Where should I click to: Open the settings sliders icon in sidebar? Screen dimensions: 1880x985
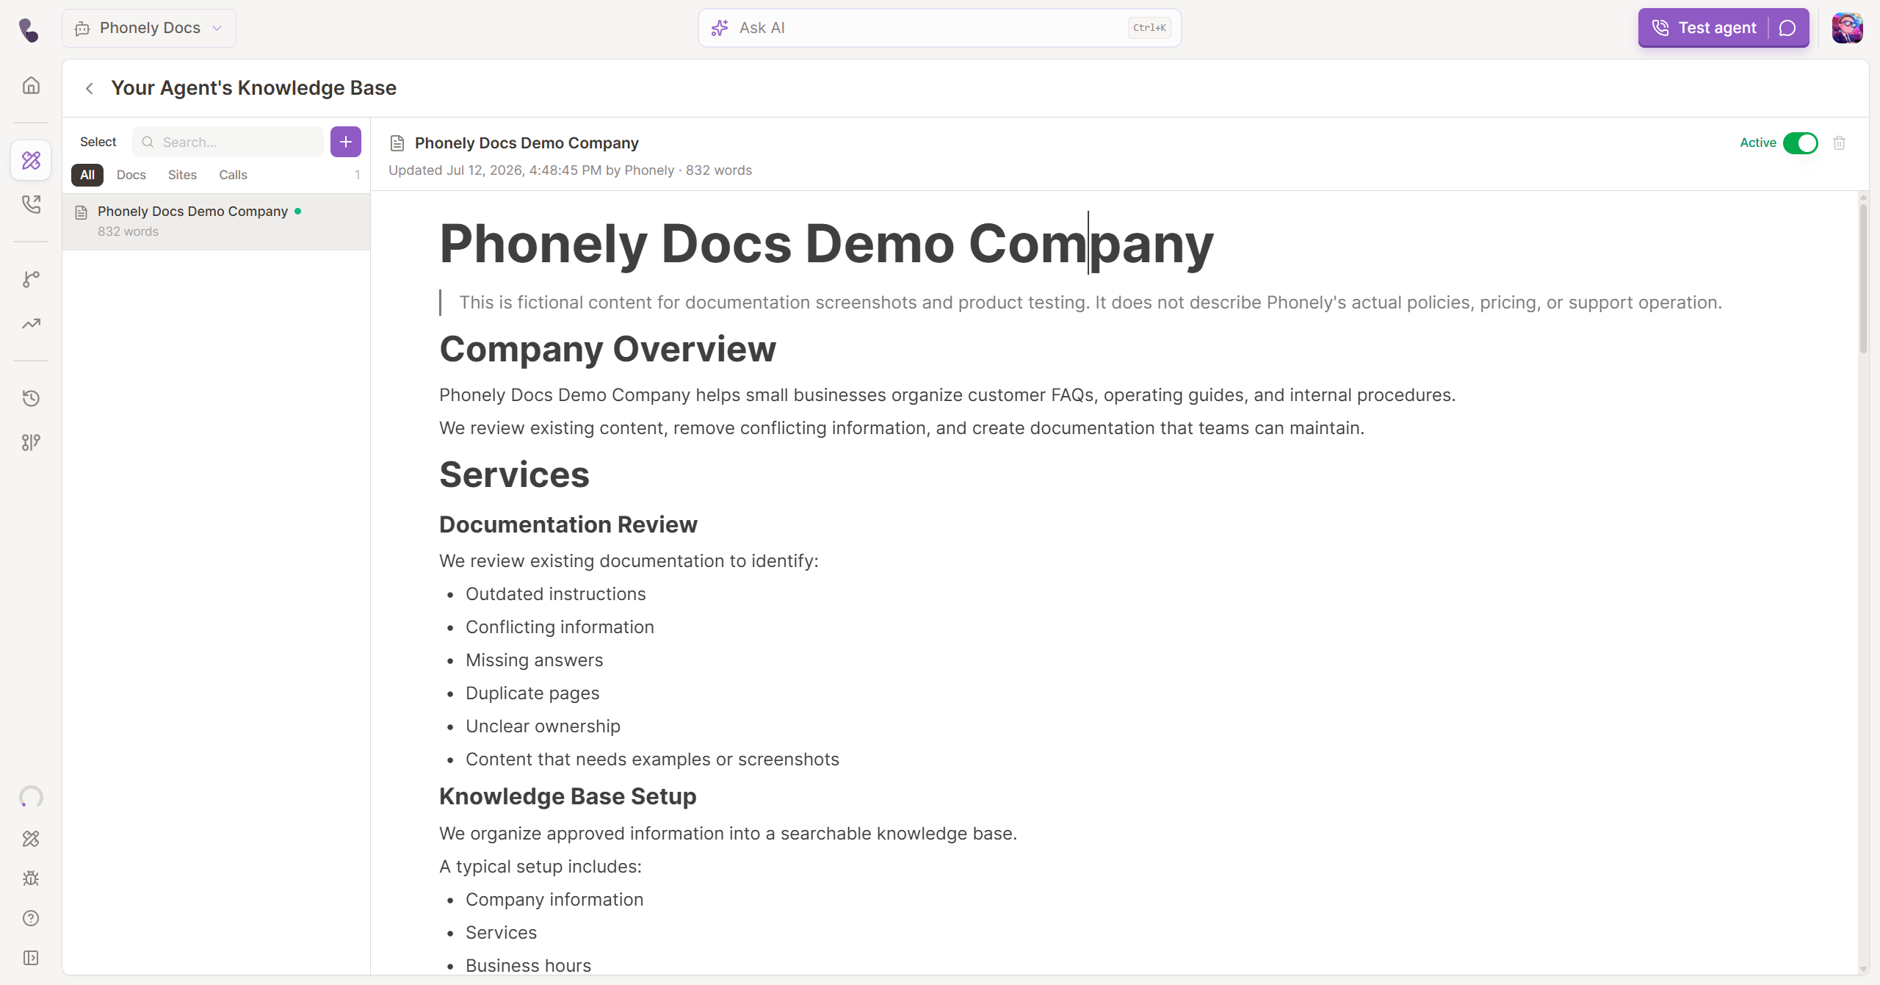pyautogui.click(x=31, y=442)
